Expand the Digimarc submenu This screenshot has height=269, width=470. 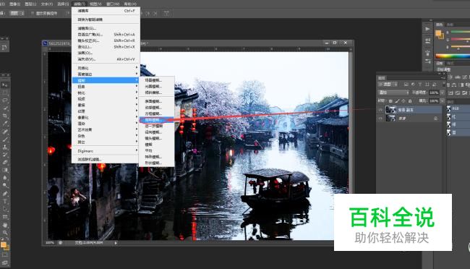tap(106, 151)
